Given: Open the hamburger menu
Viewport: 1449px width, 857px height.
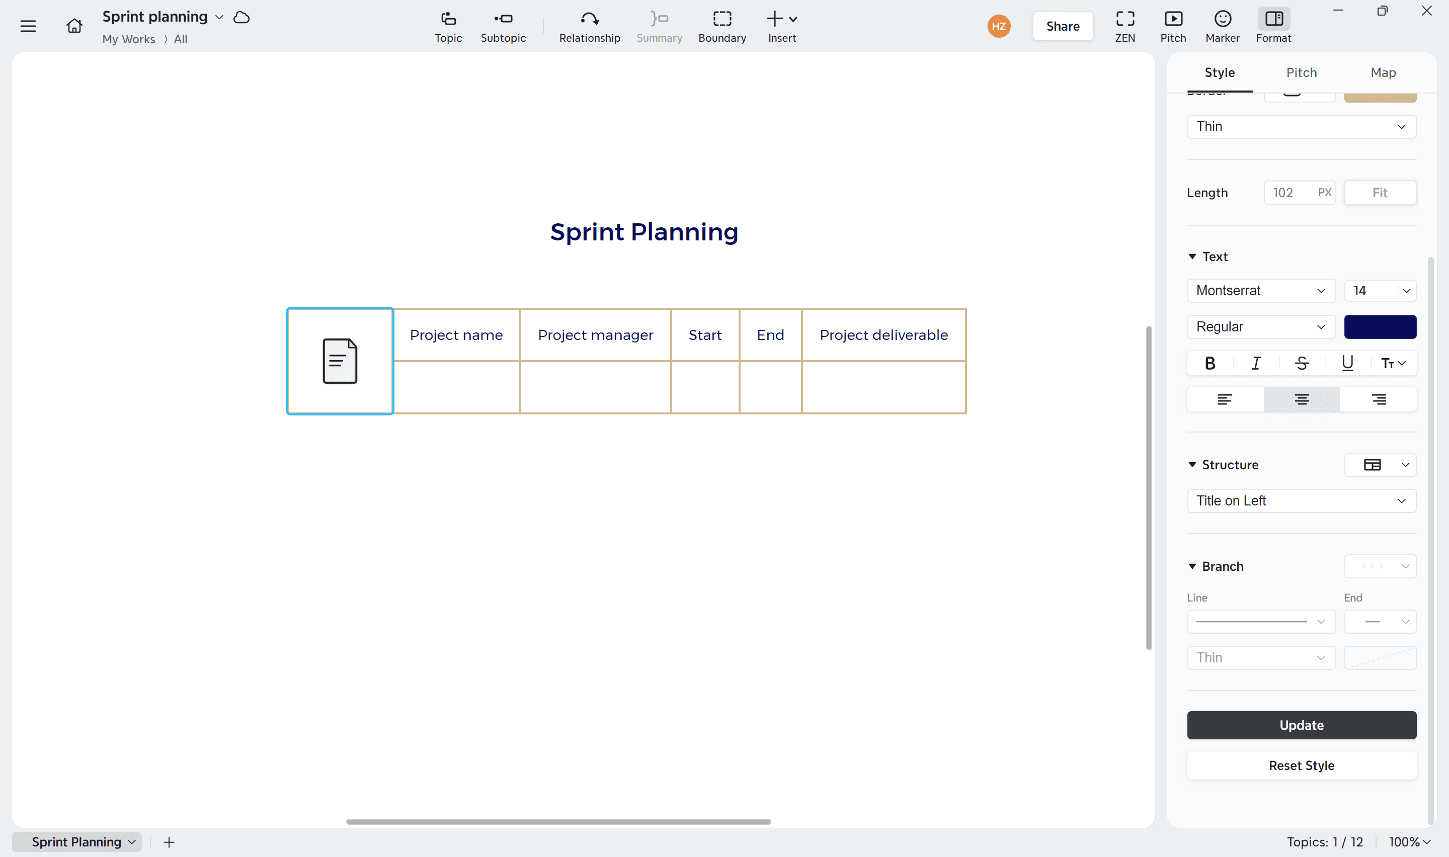Looking at the screenshot, I should point(28,26).
